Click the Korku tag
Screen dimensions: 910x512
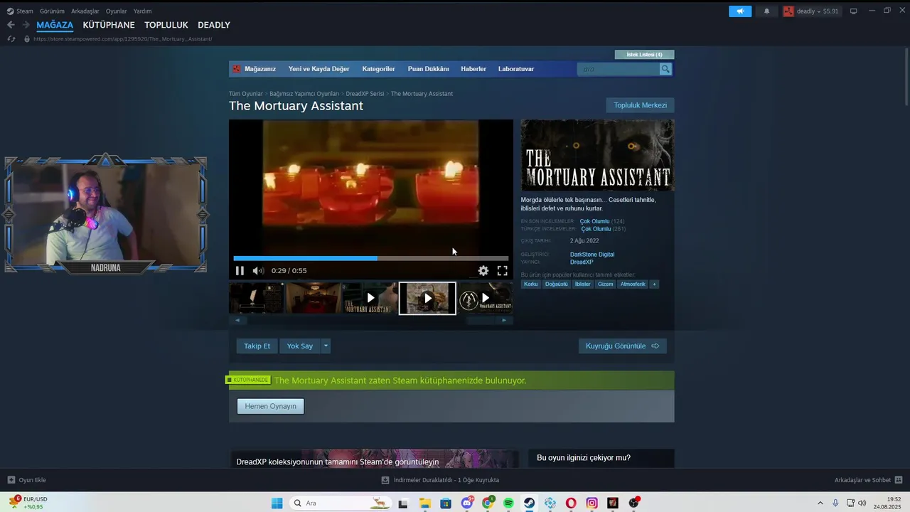[530, 284]
